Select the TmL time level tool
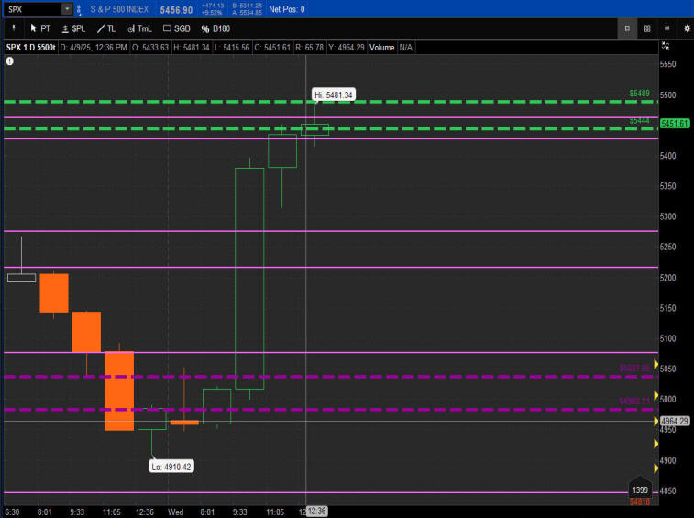Screen dimensions: 694x518 pyautogui.click(x=139, y=28)
